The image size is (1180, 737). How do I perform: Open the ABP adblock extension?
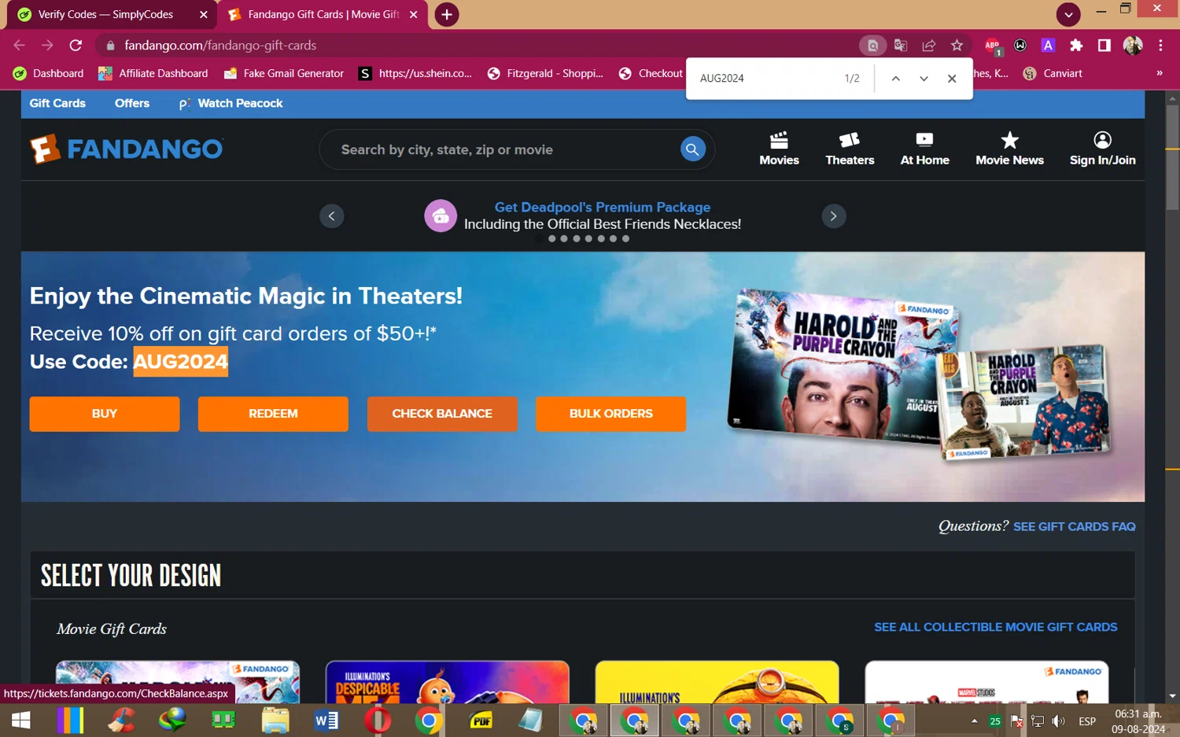(993, 46)
